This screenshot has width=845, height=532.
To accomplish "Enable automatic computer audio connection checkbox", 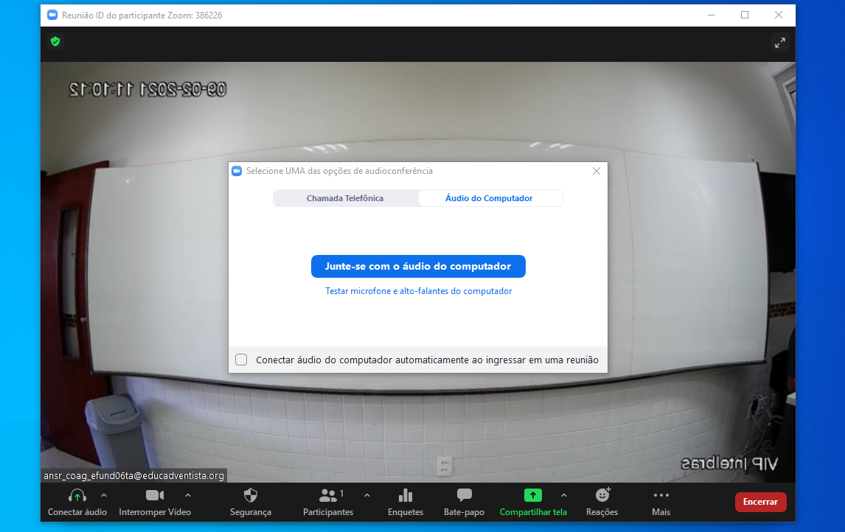I will pyautogui.click(x=241, y=360).
